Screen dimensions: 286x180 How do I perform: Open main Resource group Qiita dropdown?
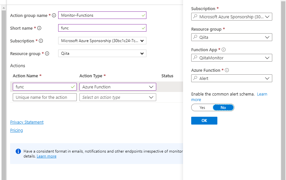pos(102,53)
